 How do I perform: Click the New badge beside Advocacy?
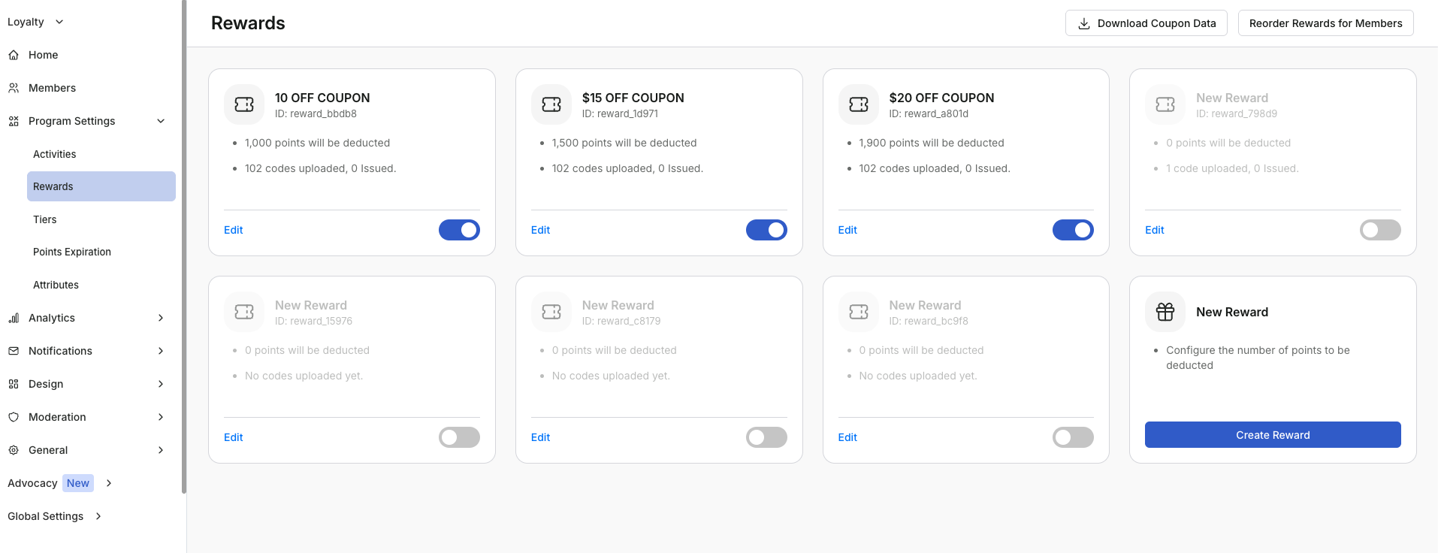78,483
